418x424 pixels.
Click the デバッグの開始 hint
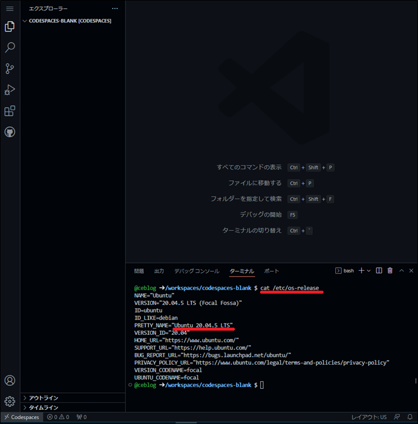261,215
